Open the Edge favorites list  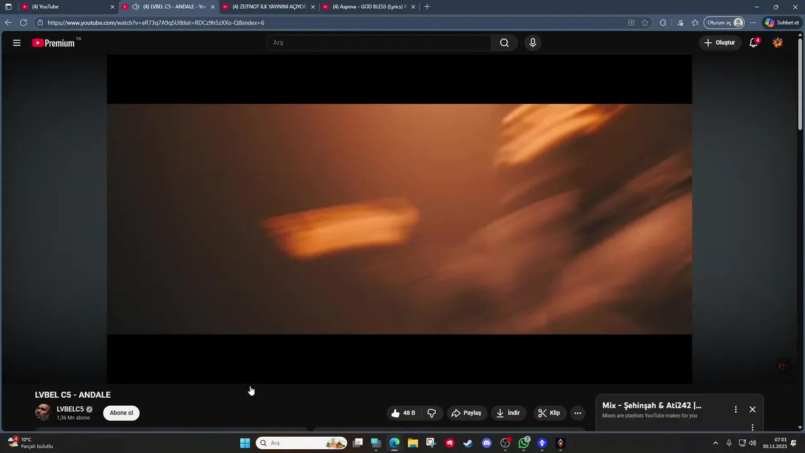(x=695, y=23)
